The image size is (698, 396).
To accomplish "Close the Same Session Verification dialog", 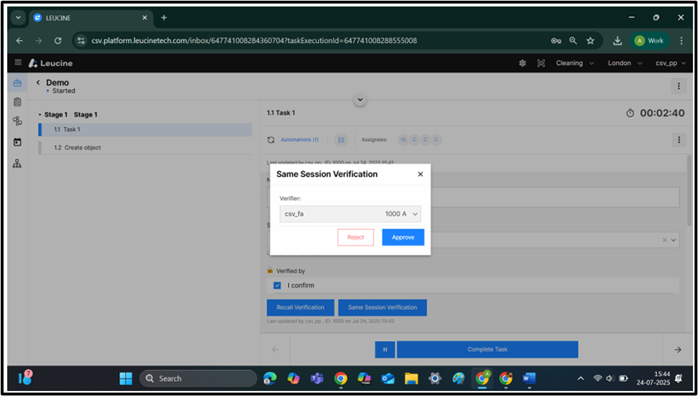I will tap(420, 174).
